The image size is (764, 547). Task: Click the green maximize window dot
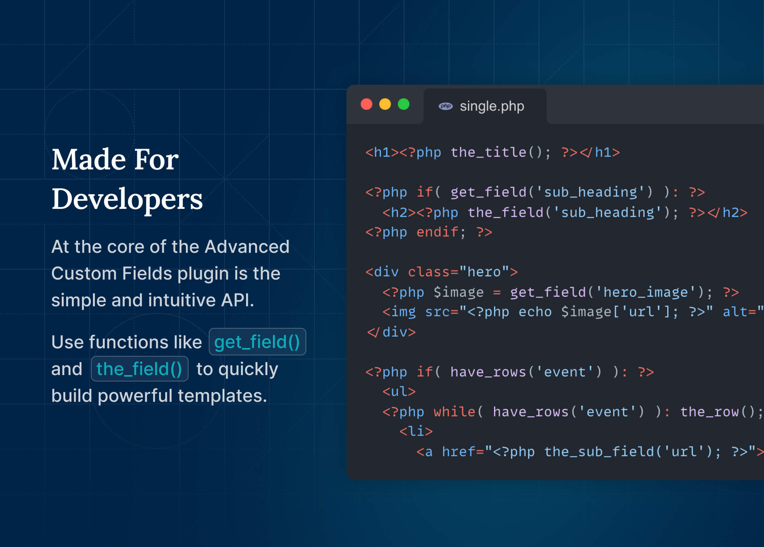(x=403, y=104)
